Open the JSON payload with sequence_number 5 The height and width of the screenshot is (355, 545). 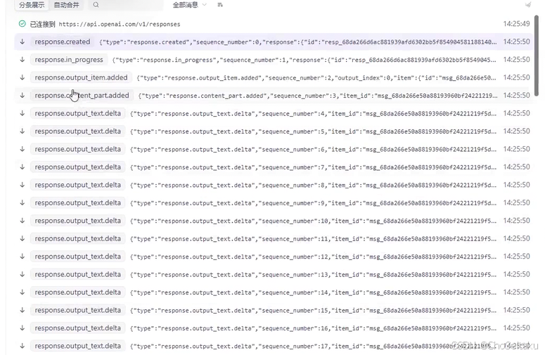click(313, 131)
